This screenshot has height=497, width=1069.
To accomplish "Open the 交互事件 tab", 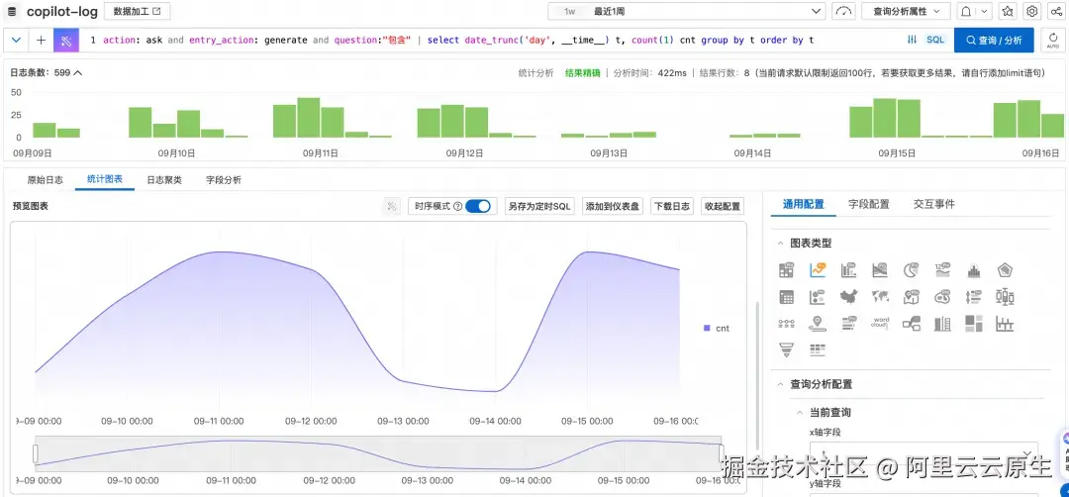I will coord(934,204).
